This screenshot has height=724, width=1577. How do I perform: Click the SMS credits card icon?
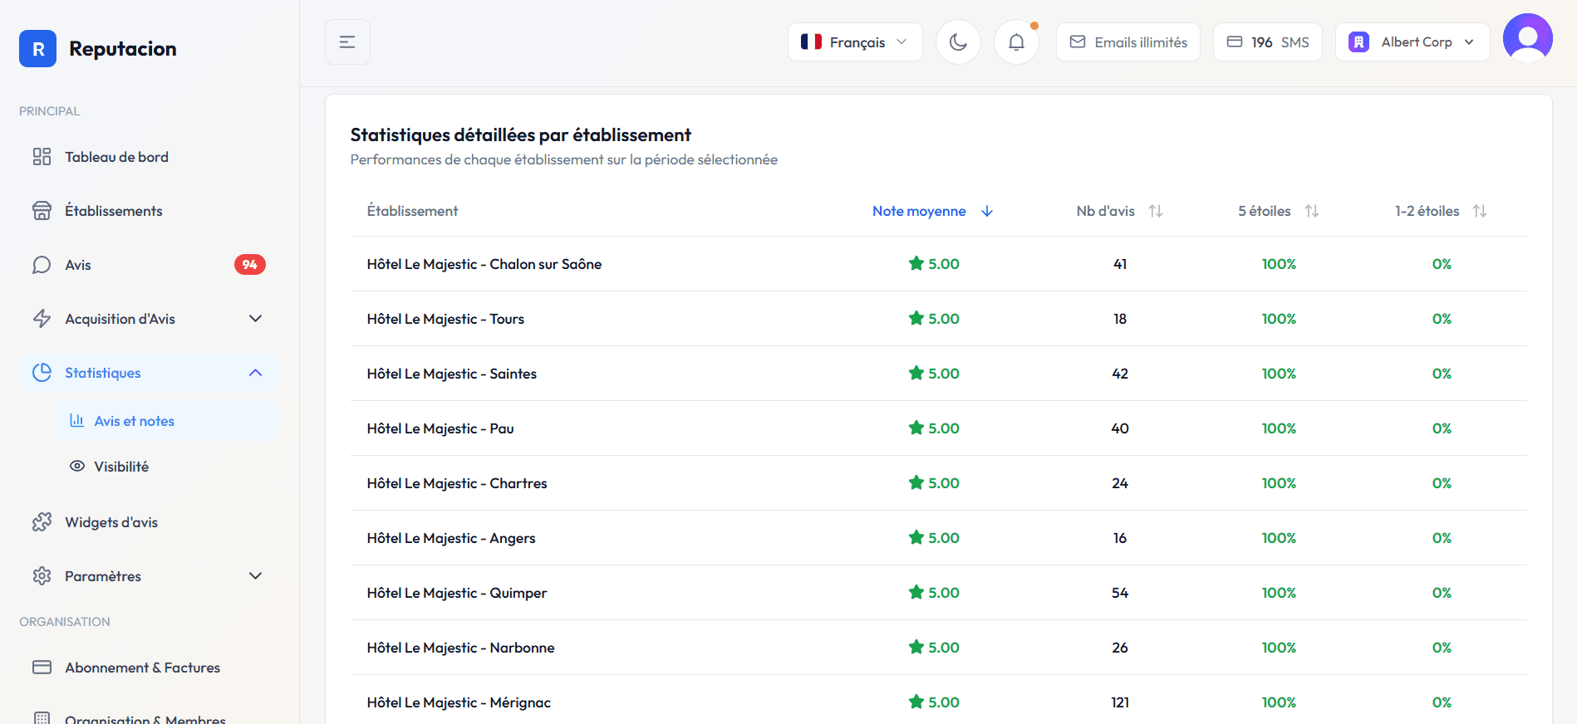click(1235, 42)
